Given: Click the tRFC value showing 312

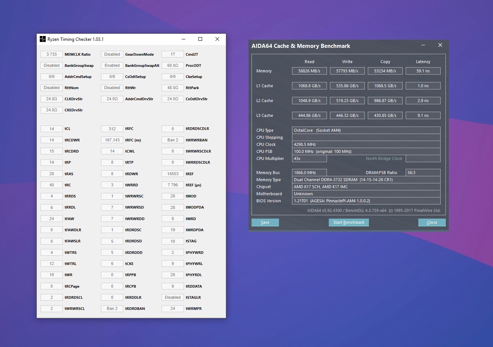Looking at the screenshot, I should click(x=112, y=129).
